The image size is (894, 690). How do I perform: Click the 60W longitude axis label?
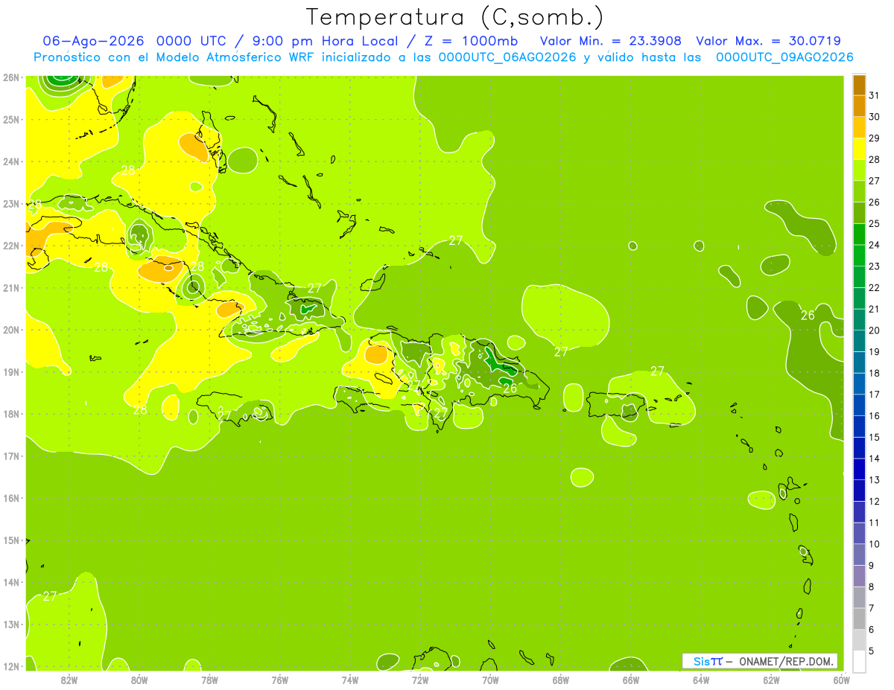click(x=841, y=680)
